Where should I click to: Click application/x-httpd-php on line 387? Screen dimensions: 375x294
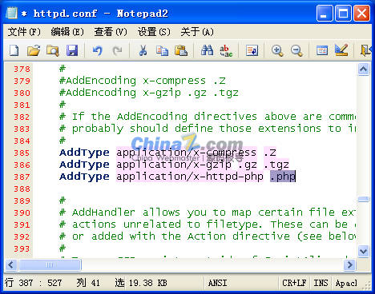190,177
